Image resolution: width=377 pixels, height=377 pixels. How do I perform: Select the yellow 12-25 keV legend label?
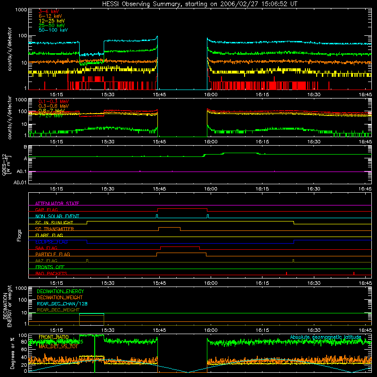point(51,21)
